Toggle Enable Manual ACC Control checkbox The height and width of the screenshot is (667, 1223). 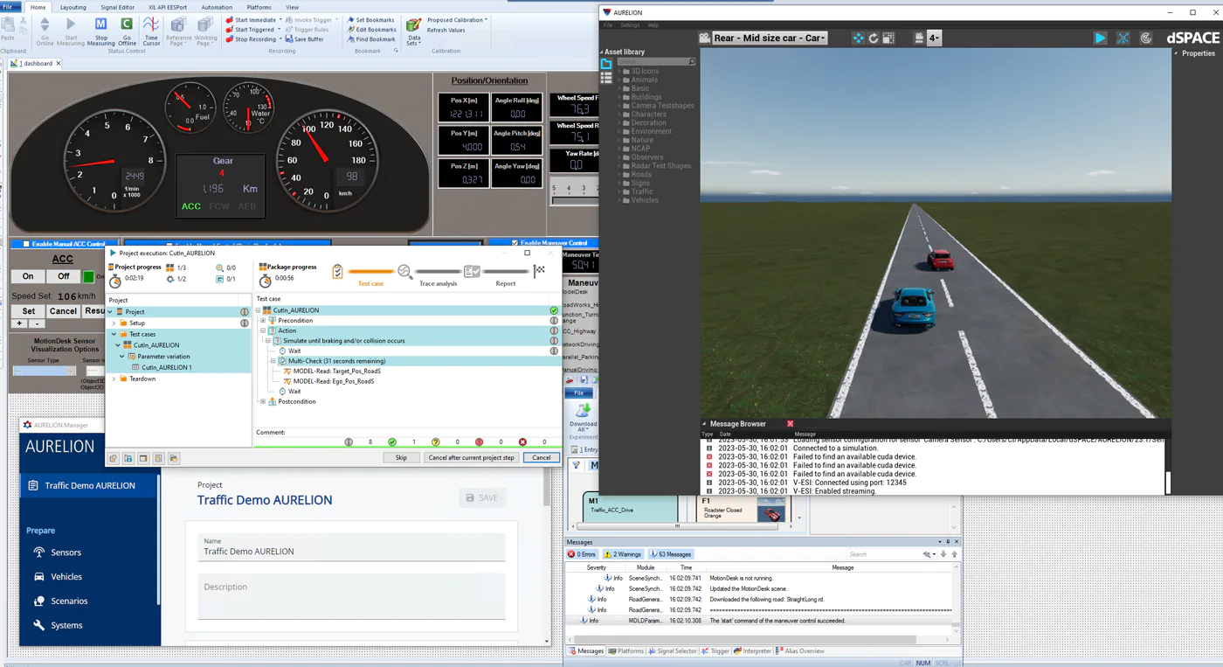pos(26,244)
